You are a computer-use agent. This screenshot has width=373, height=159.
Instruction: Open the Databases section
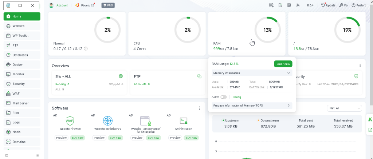(x=22, y=55)
